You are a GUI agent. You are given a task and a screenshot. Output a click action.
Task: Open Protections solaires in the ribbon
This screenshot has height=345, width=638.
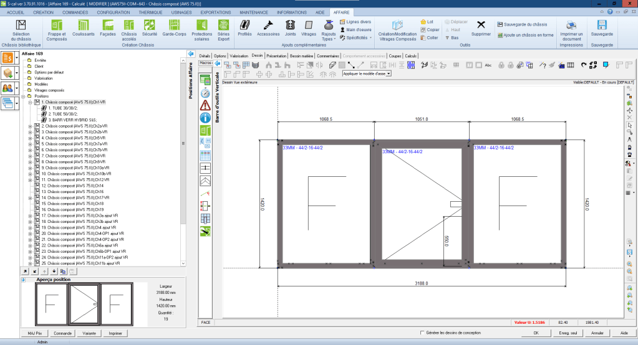(201, 29)
